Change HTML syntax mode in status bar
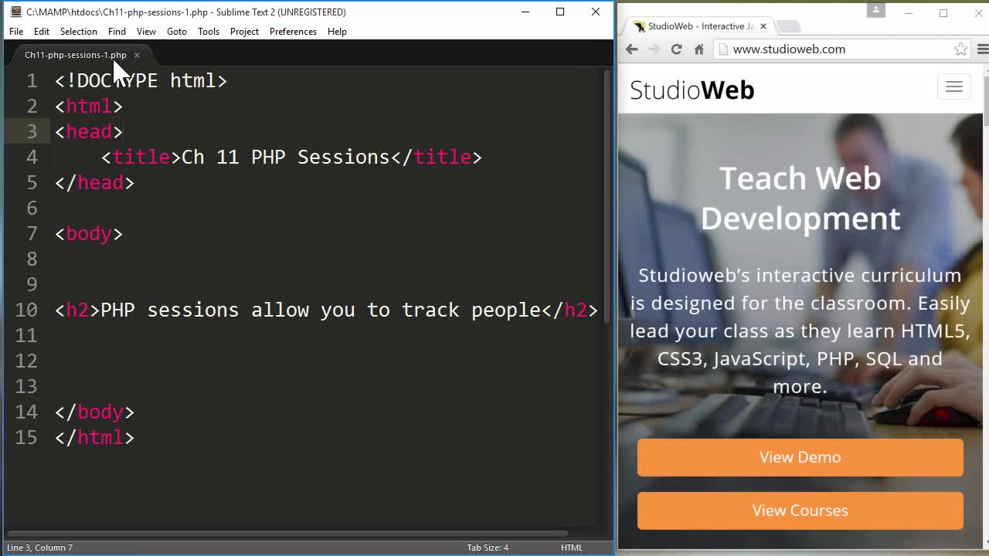Screen dimensions: 989x556 572,548
